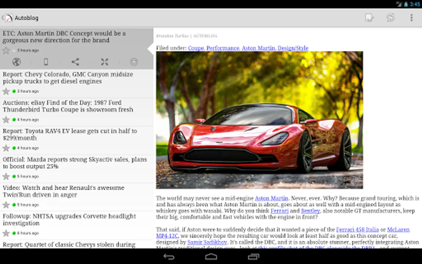Open the Ferrari 458 Italia link

click(357, 230)
